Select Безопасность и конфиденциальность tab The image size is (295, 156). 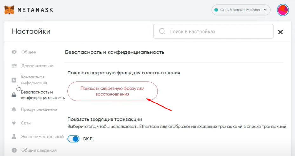(x=43, y=95)
